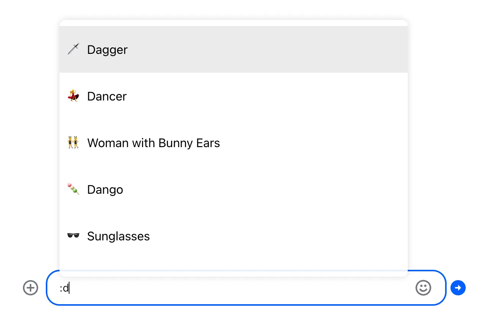Click the bunny ears women emoji icon
The width and height of the screenshot is (481, 321).
coord(73,143)
